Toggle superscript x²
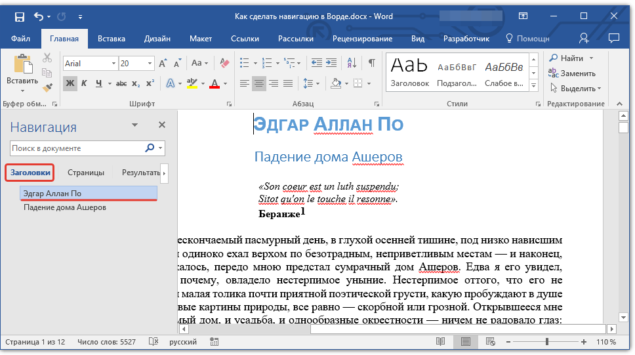 click(150, 83)
